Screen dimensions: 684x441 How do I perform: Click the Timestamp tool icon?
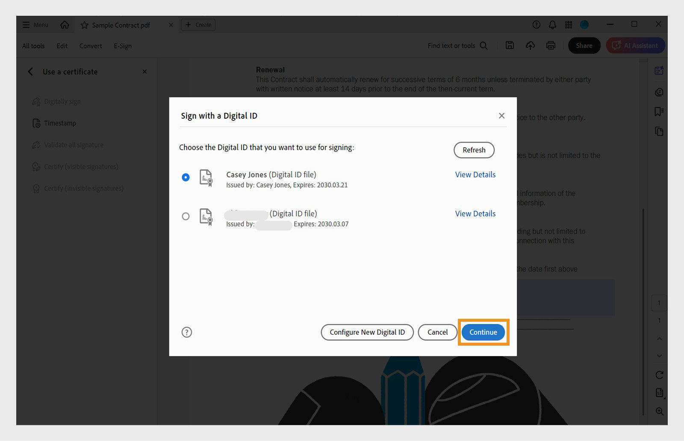[36, 123]
